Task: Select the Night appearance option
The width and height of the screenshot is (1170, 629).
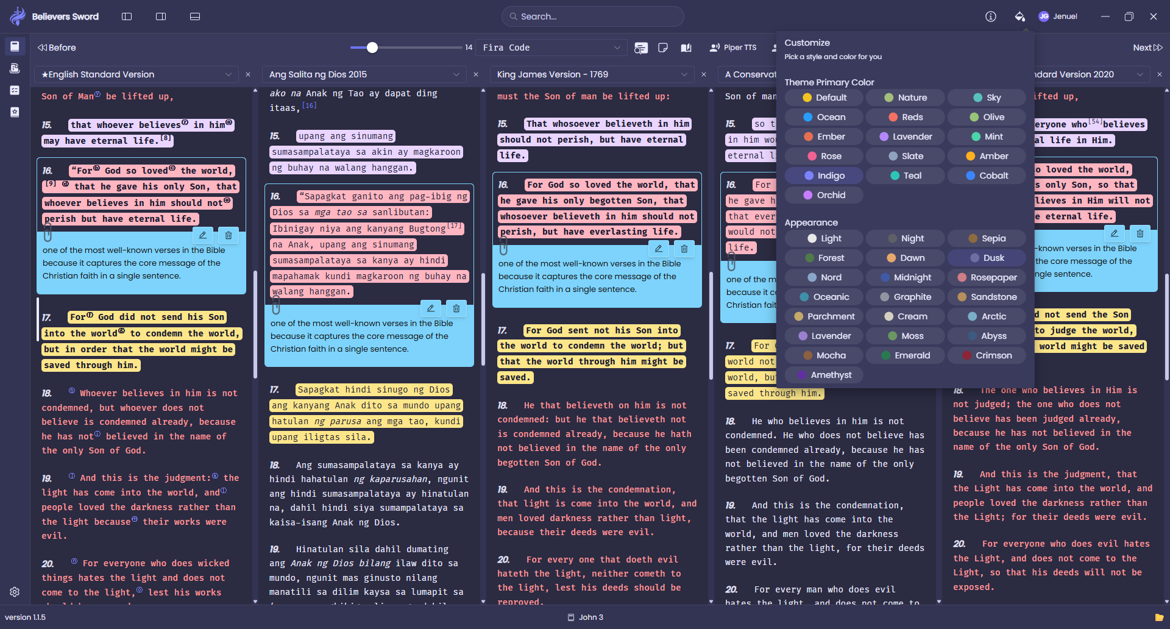Action: (905, 238)
